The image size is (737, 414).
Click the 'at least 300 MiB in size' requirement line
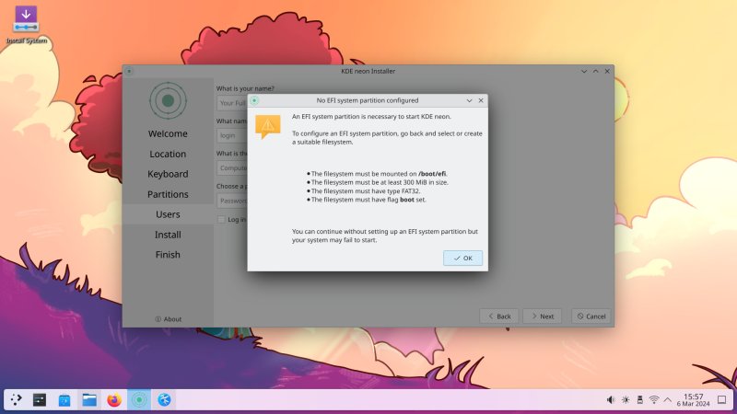[380, 182]
